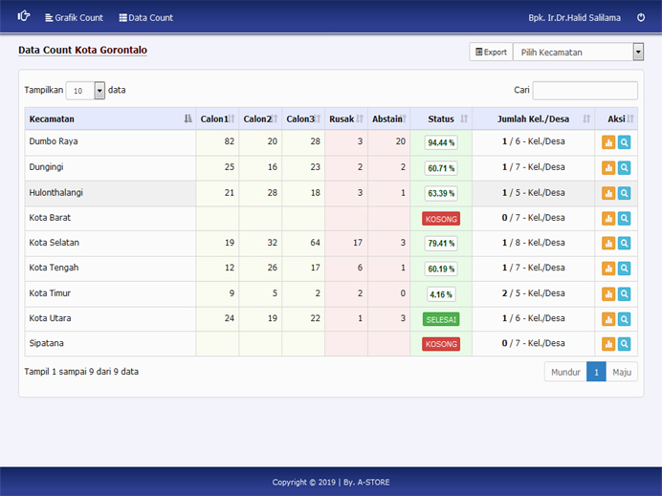Screen dimensions: 662x496
Task: Open chart icon for Kota Barat row
Action: coord(608,219)
